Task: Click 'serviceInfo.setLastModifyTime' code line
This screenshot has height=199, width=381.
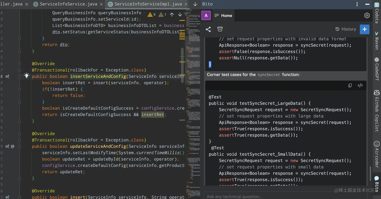Action: (113, 153)
